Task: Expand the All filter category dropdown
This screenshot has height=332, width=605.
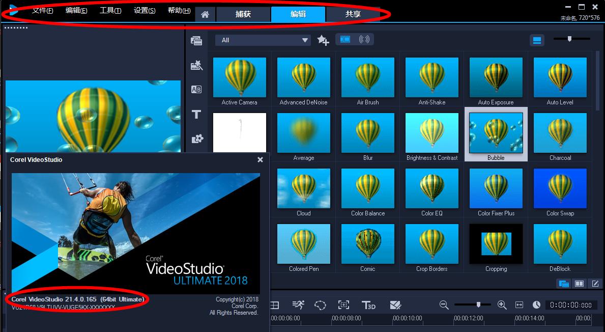Action: pyautogui.click(x=263, y=40)
